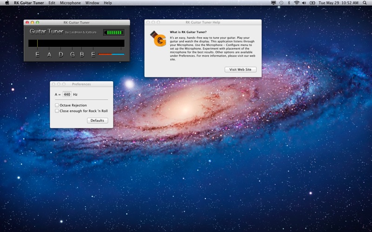This screenshot has width=372, height=232.
Task: Open the Window menu
Action: point(92,3)
